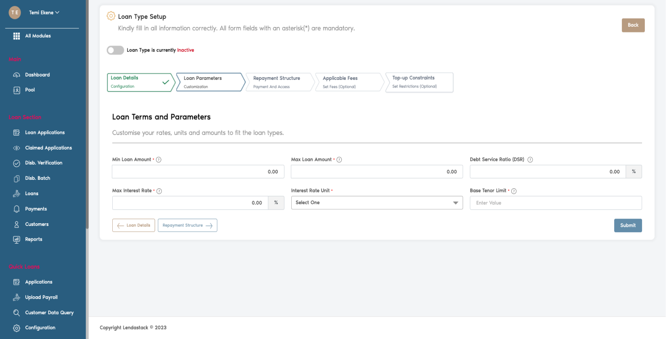The width and height of the screenshot is (666, 339).
Task: Activate the Loan Type status toggle
Action: click(115, 50)
